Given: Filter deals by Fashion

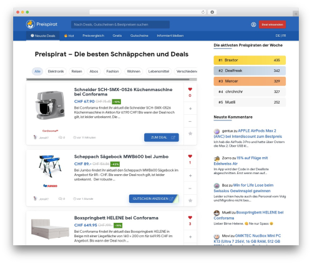Looking at the screenshot, I should [112, 71].
